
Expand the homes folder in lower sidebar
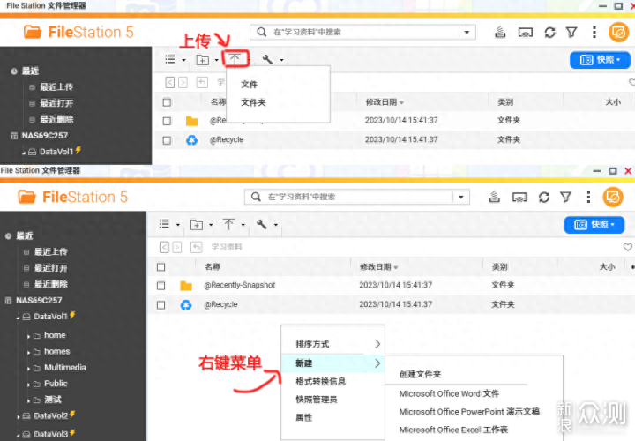pyautogui.click(x=28, y=352)
